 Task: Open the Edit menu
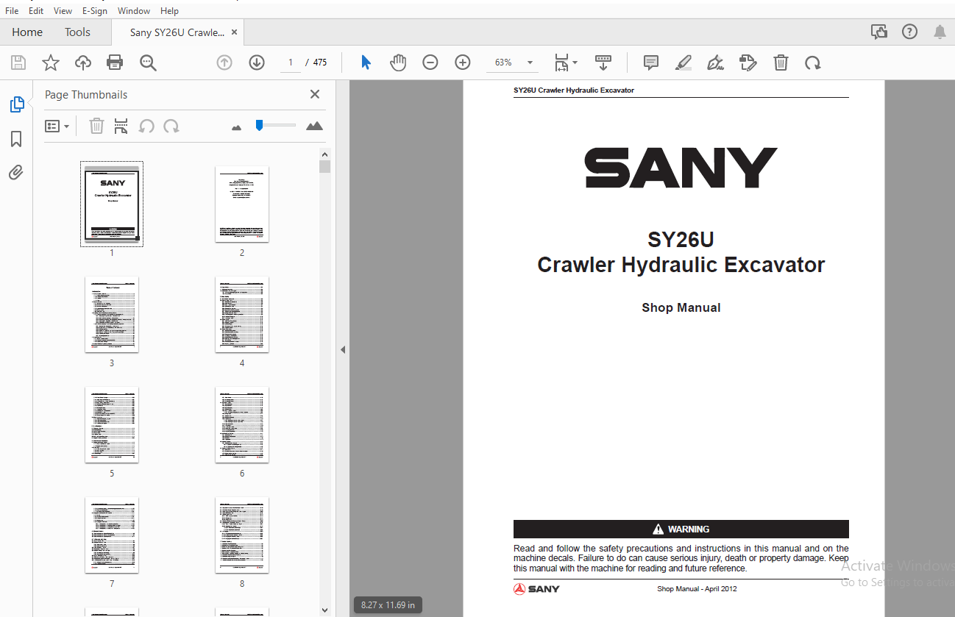[36, 11]
